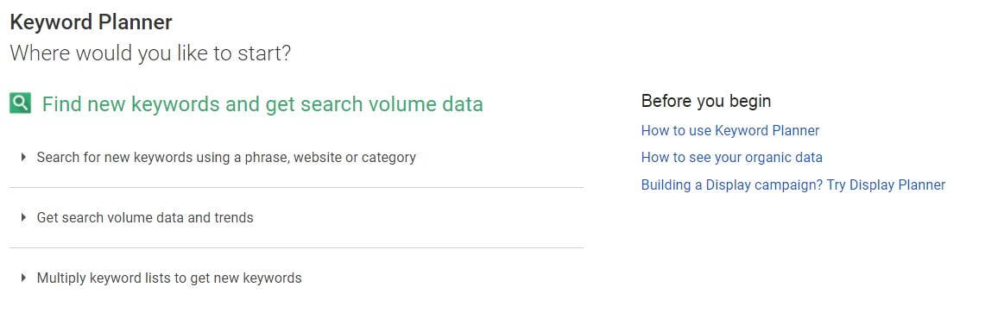Screen dimensions: 985x325
Task: Click the Where would you like to start subtitle
Action: (150, 53)
